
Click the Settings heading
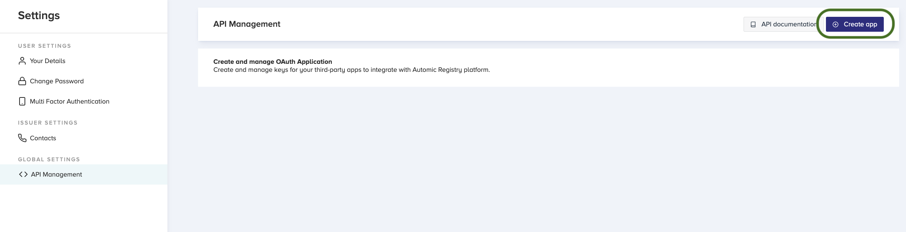click(x=39, y=15)
